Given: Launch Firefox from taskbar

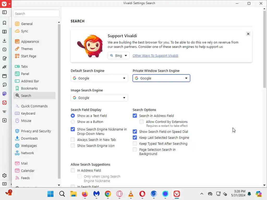Looking at the screenshot, I should tap(85, 194).
